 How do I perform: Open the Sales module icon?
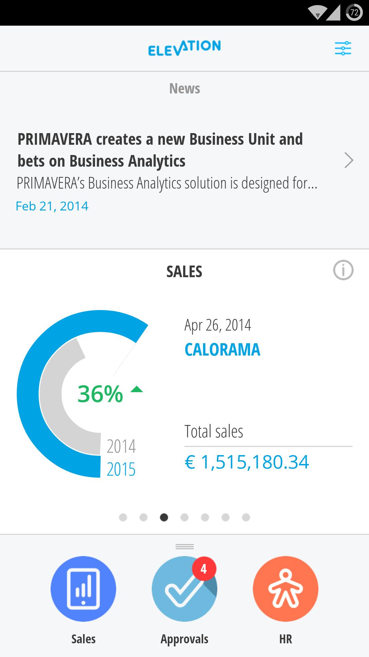83,589
